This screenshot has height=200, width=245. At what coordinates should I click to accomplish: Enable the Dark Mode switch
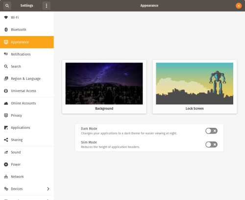click(x=211, y=131)
